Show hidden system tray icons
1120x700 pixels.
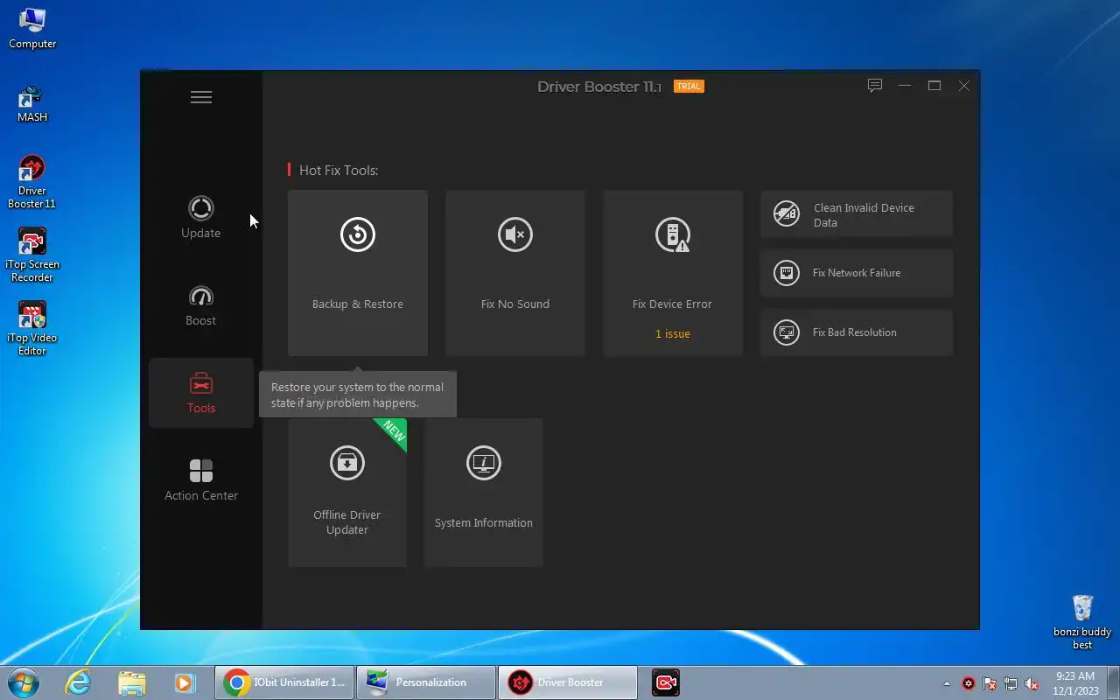point(947,683)
